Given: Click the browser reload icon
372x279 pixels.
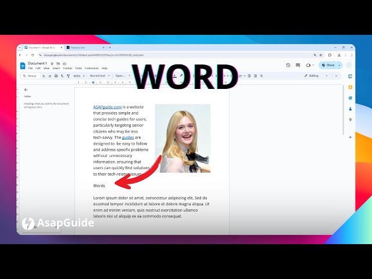Looking at the screenshot, I should (33, 55).
